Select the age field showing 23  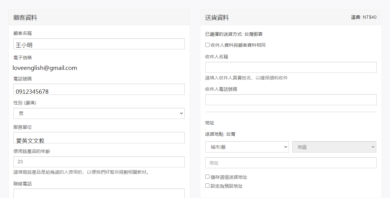(99, 162)
